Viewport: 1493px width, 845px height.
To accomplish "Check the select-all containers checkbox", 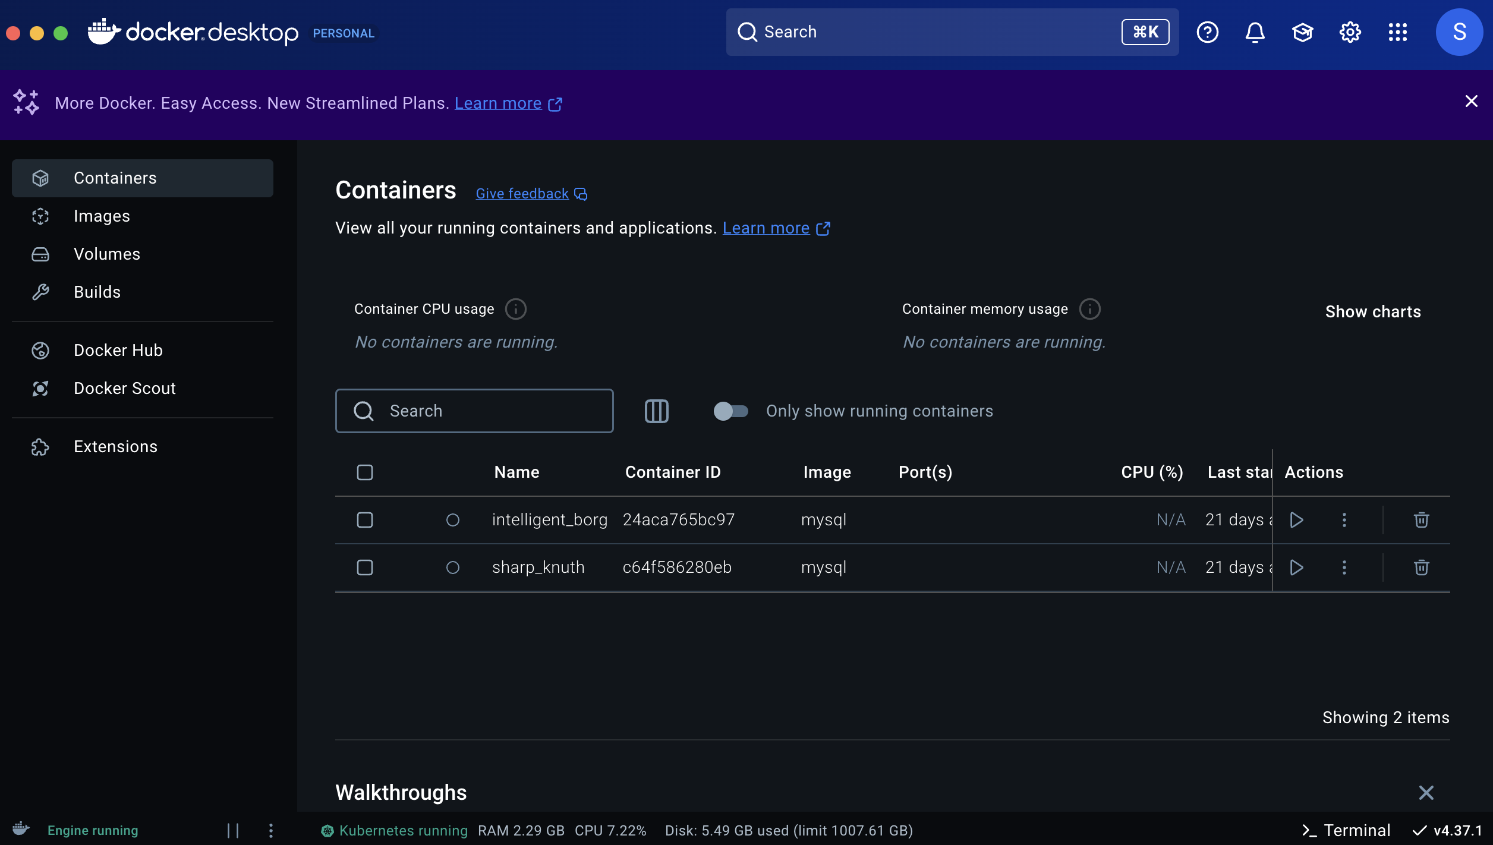I will (365, 472).
